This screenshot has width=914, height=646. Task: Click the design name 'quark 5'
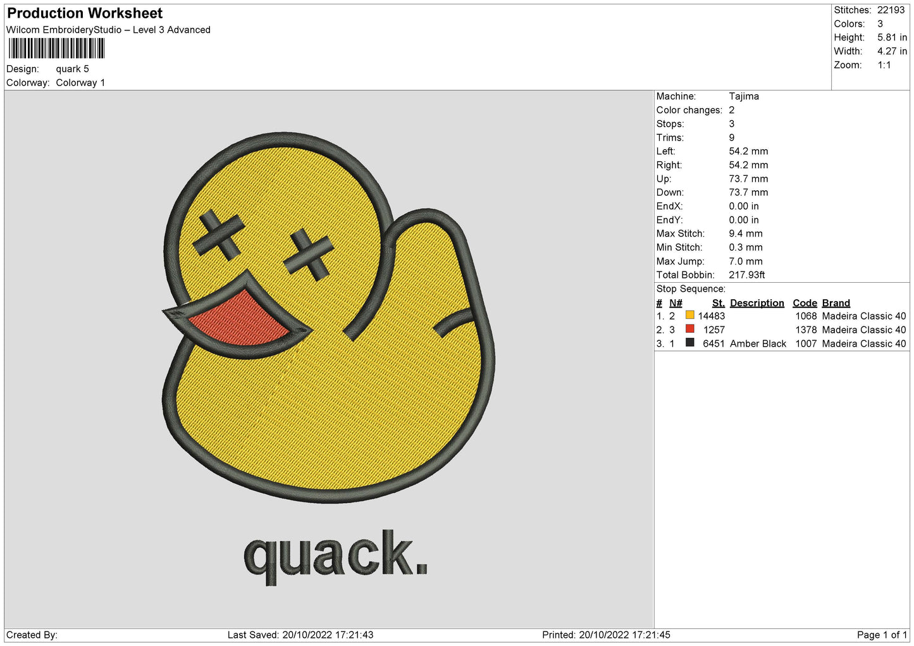(x=73, y=69)
